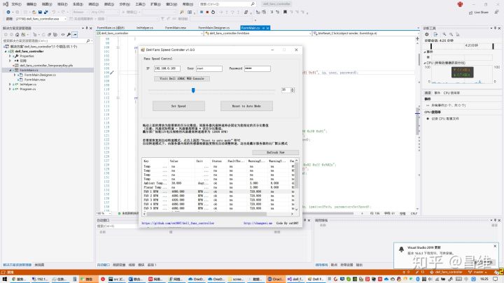Click the wrench Properties icon in Solution Explorer toolbar

click(x=69, y=34)
